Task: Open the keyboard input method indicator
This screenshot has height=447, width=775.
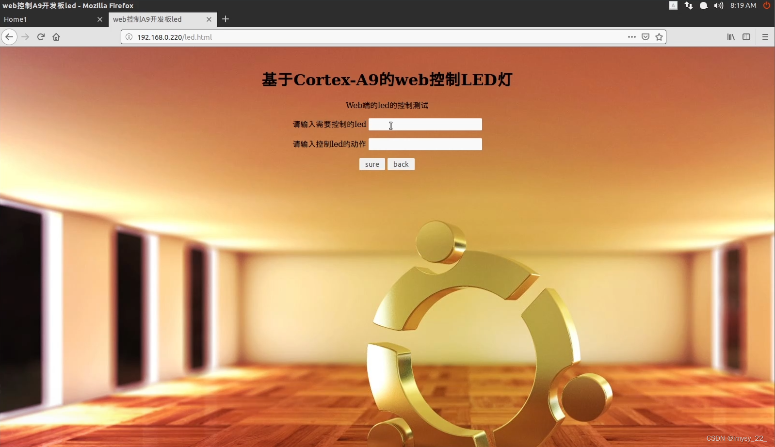Action: pyautogui.click(x=673, y=5)
